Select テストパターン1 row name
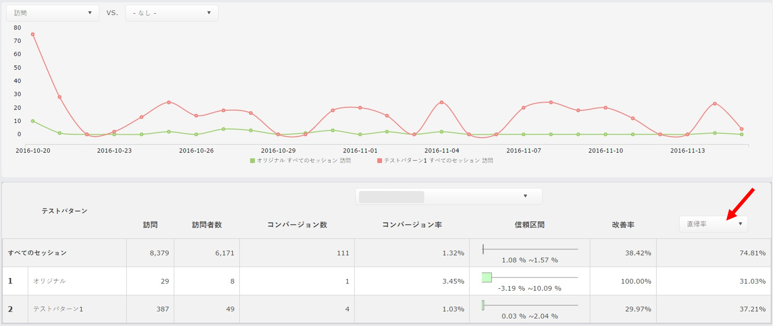The height and width of the screenshot is (326, 773). (x=58, y=309)
